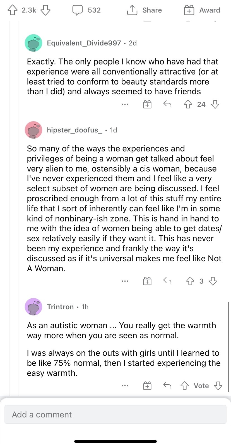Focus the Add a comment field
Screen dimensions: 231x447
(x=115, y=414)
